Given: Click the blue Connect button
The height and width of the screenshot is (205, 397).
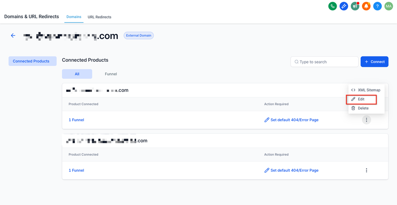Looking at the screenshot, I should pos(374,62).
